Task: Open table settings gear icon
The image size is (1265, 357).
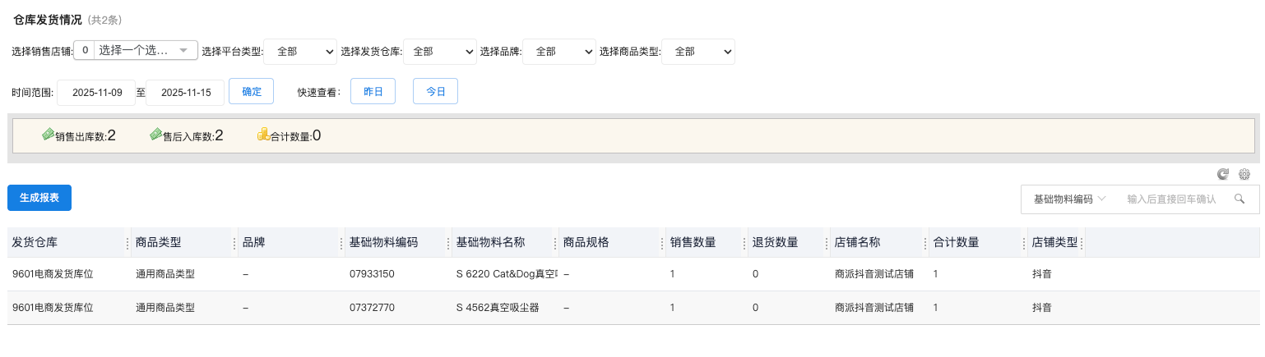Action: point(1244,174)
